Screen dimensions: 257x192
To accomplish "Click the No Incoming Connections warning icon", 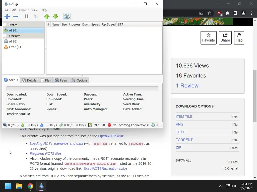I will pyautogui.click(x=109, y=125).
